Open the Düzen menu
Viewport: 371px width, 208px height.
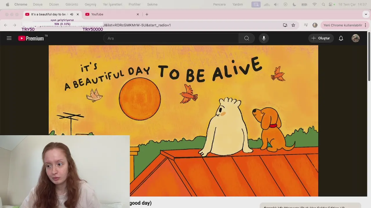click(54, 4)
